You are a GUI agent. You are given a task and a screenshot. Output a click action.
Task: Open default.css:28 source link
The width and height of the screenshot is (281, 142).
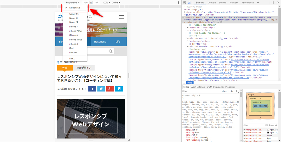tap(231, 102)
